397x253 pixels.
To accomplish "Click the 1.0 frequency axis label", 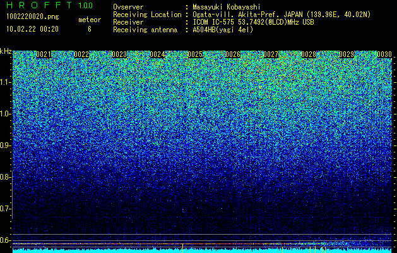I will pos(5,114).
